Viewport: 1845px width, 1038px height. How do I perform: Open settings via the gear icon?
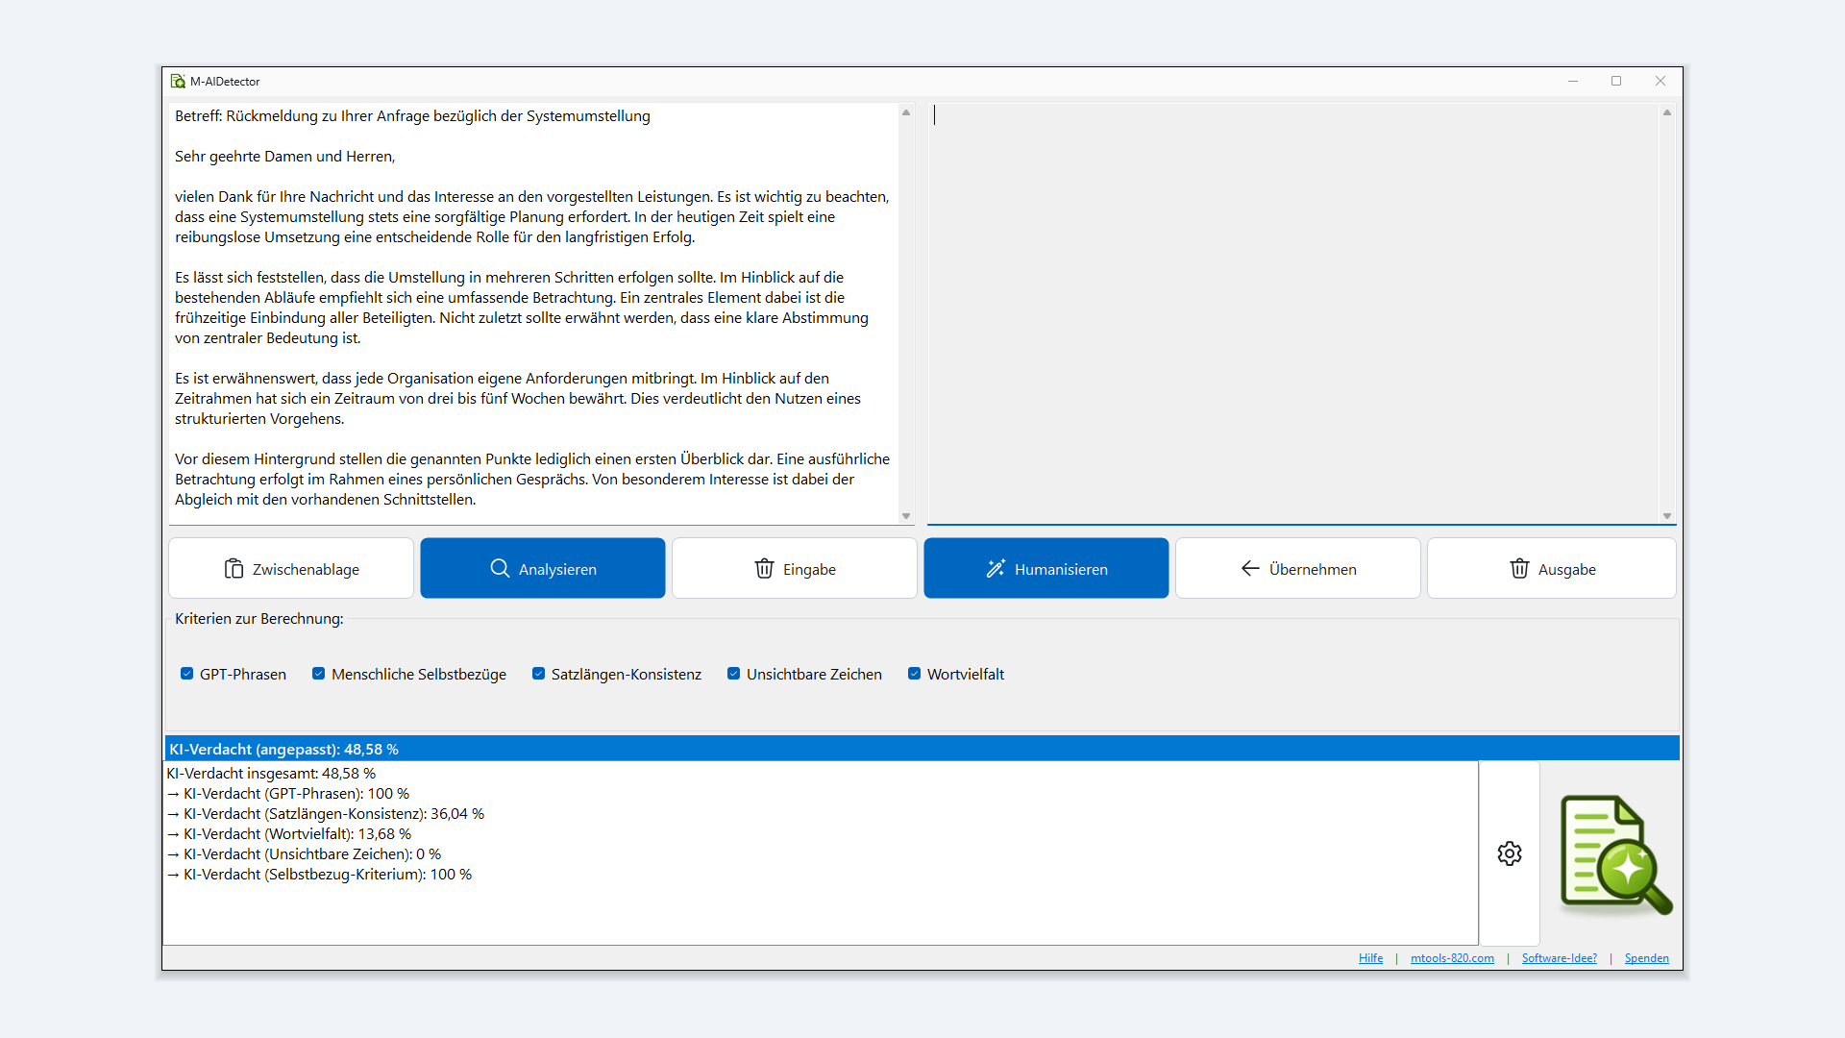coord(1510,853)
